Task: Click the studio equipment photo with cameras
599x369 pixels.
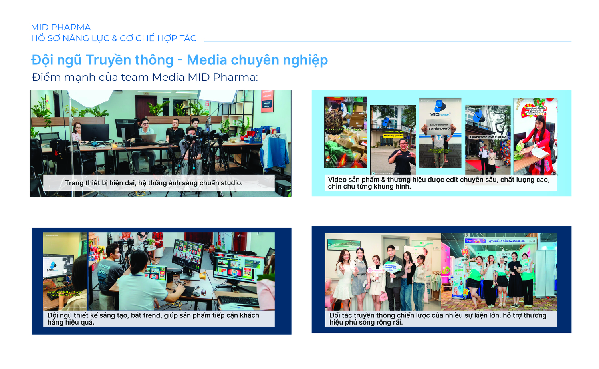Action: 161,143
